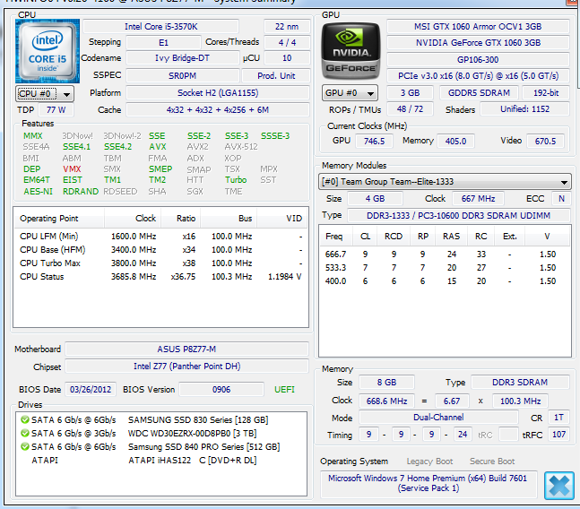Click the UEFI indicator label

(284, 390)
